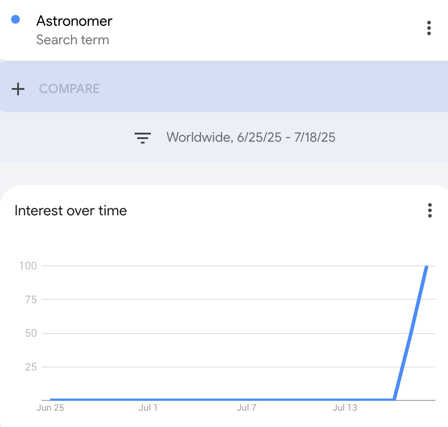Click the Jul 1 axis label

148,408
